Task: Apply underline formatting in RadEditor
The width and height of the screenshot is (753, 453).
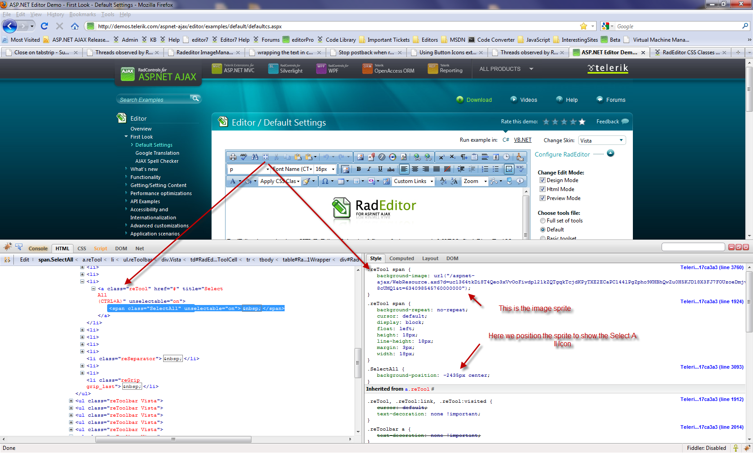Action: (380, 169)
